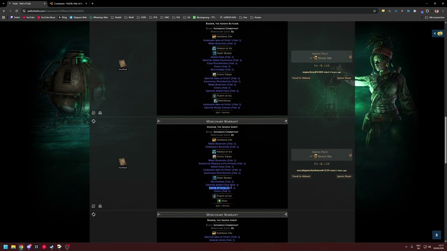Click the address bar URL
Viewport: 447px width, 251px height.
pos(56,11)
